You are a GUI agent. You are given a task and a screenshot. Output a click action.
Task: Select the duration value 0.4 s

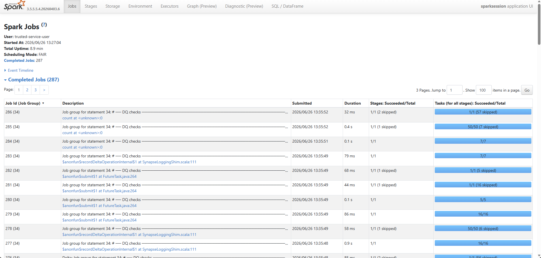coord(348,127)
